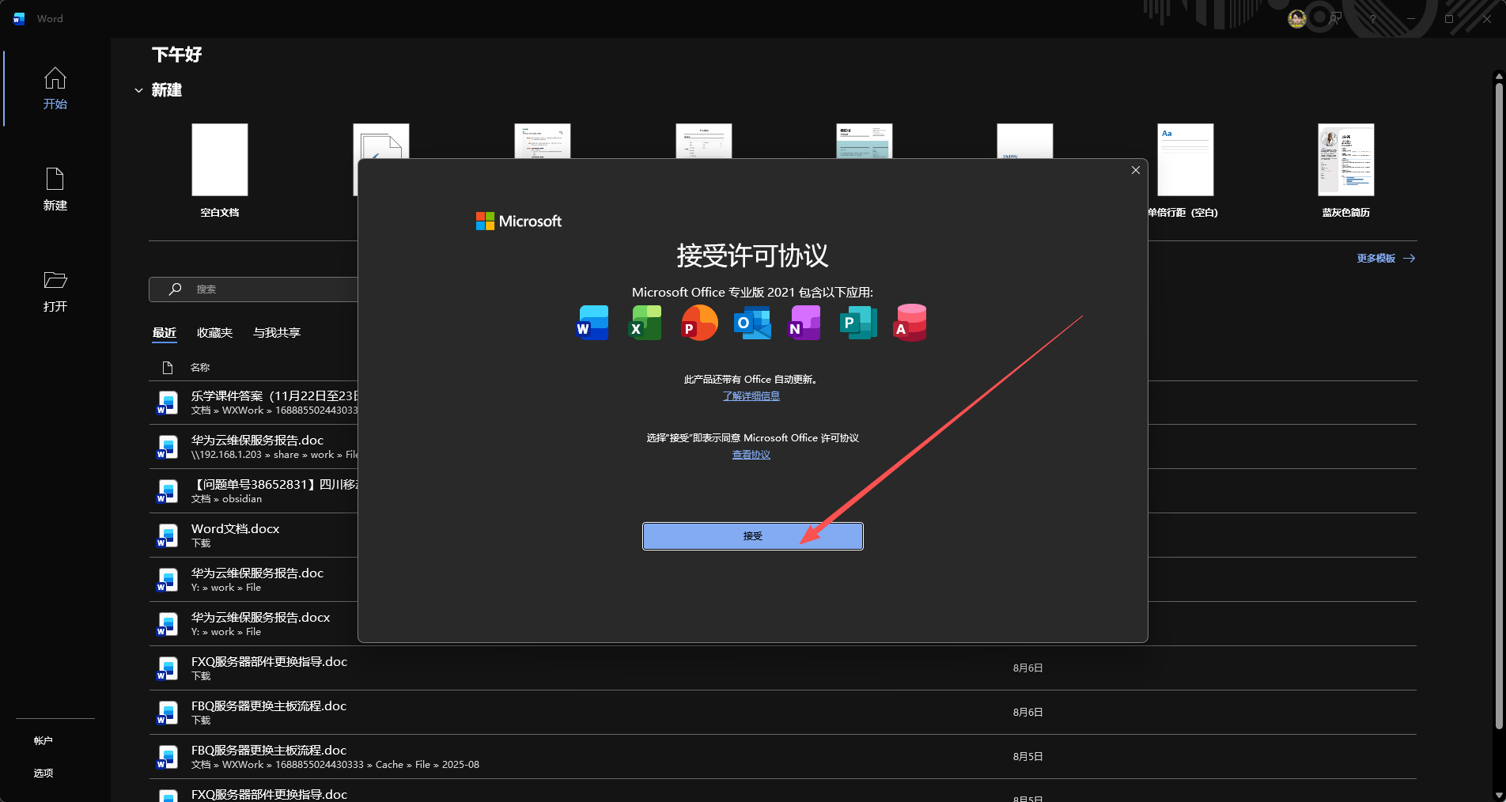Select the Outlook icon in the dialog
The width and height of the screenshot is (1506, 802).
tap(751, 323)
